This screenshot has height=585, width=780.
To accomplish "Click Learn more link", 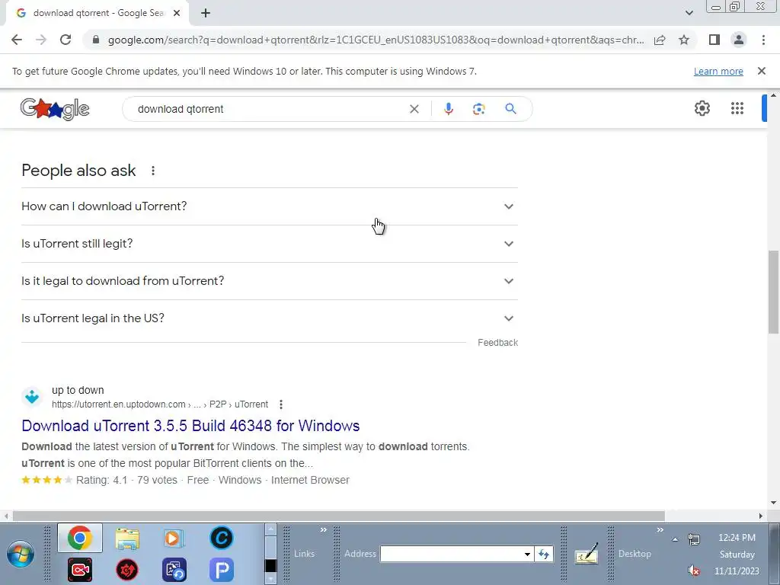I will 718,71.
